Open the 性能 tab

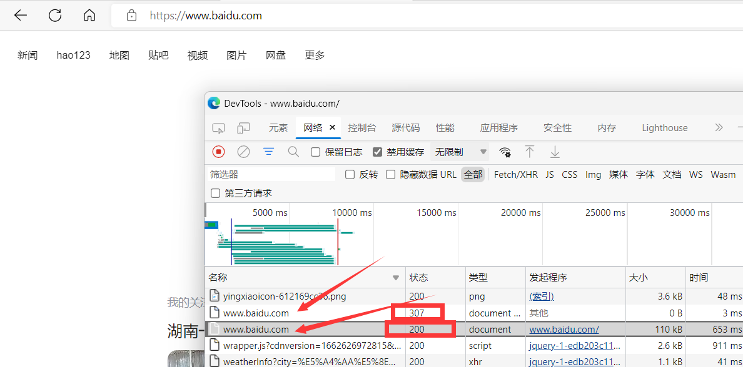click(445, 128)
